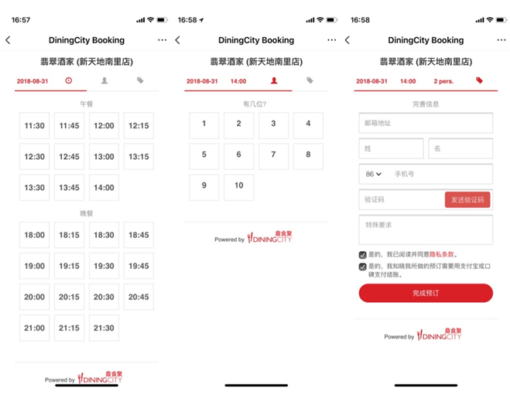Select the 14:00 lunch time slot

pyautogui.click(x=104, y=188)
